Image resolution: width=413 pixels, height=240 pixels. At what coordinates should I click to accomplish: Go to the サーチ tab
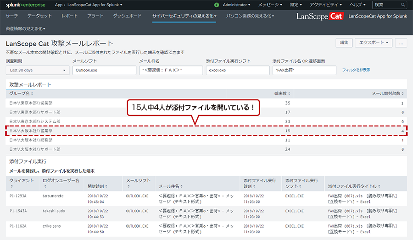[x=12, y=16]
